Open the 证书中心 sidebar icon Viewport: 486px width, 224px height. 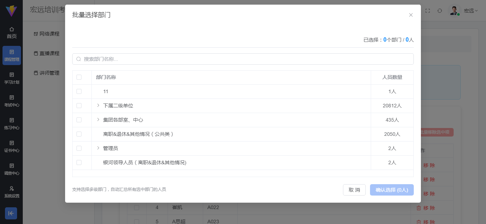(x=11, y=146)
